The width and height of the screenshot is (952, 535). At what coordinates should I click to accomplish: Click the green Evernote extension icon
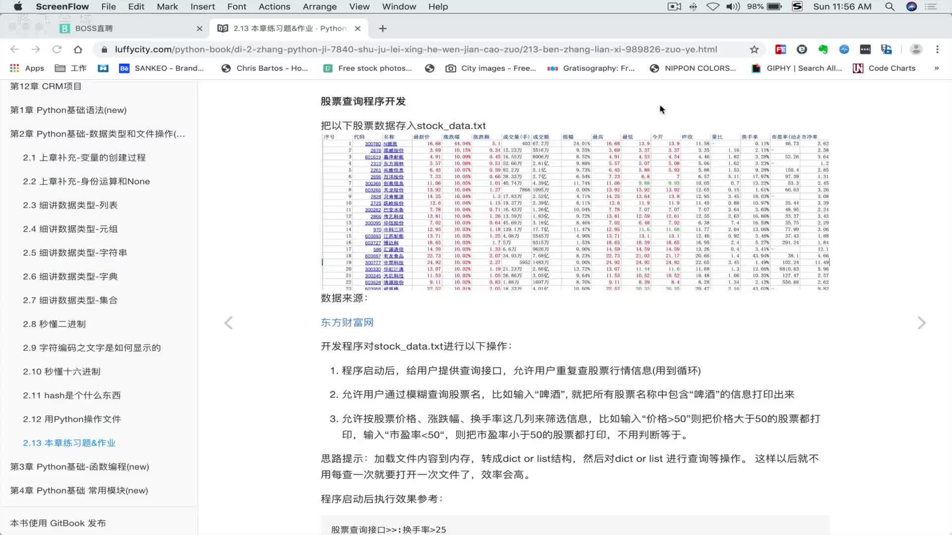[x=823, y=49]
